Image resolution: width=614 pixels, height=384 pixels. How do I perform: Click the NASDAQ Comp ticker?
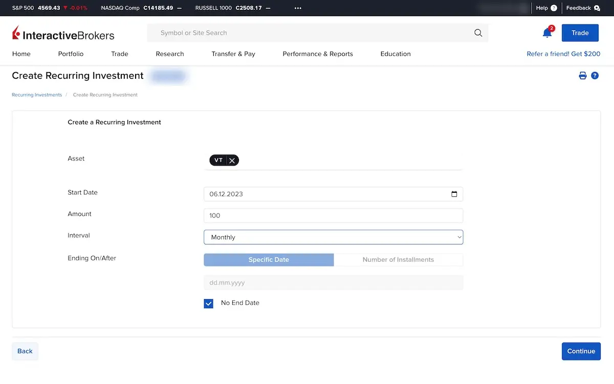(x=141, y=8)
